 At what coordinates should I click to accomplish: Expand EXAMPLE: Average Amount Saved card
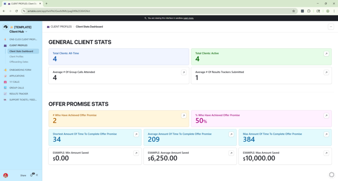click(x=231, y=153)
